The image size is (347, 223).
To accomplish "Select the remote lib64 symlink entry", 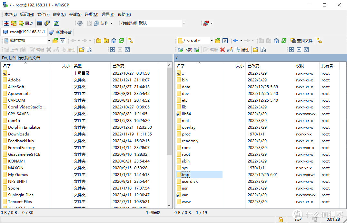I will click(x=186, y=114).
